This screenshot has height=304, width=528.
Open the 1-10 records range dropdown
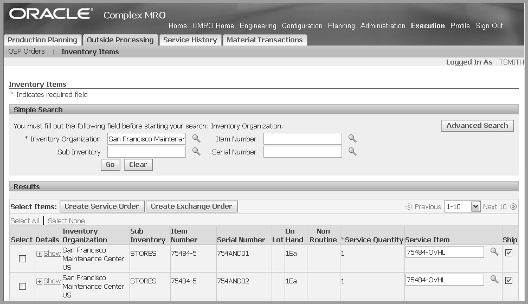[x=462, y=206]
